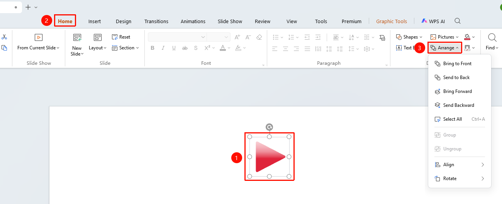Click the rotation handle above the triangle
Screen dimensions: 502x204
pyautogui.click(x=270, y=127)
